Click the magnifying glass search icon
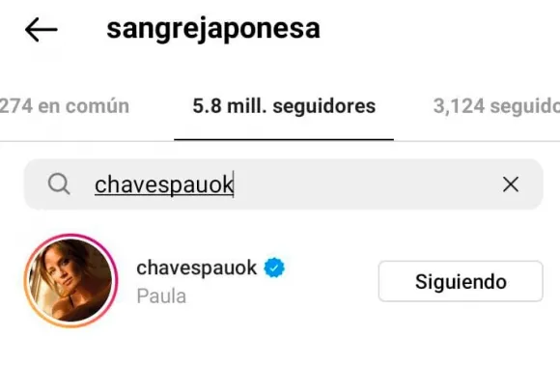The width and height of the screenshot is (560, 366). pos(59,183)
